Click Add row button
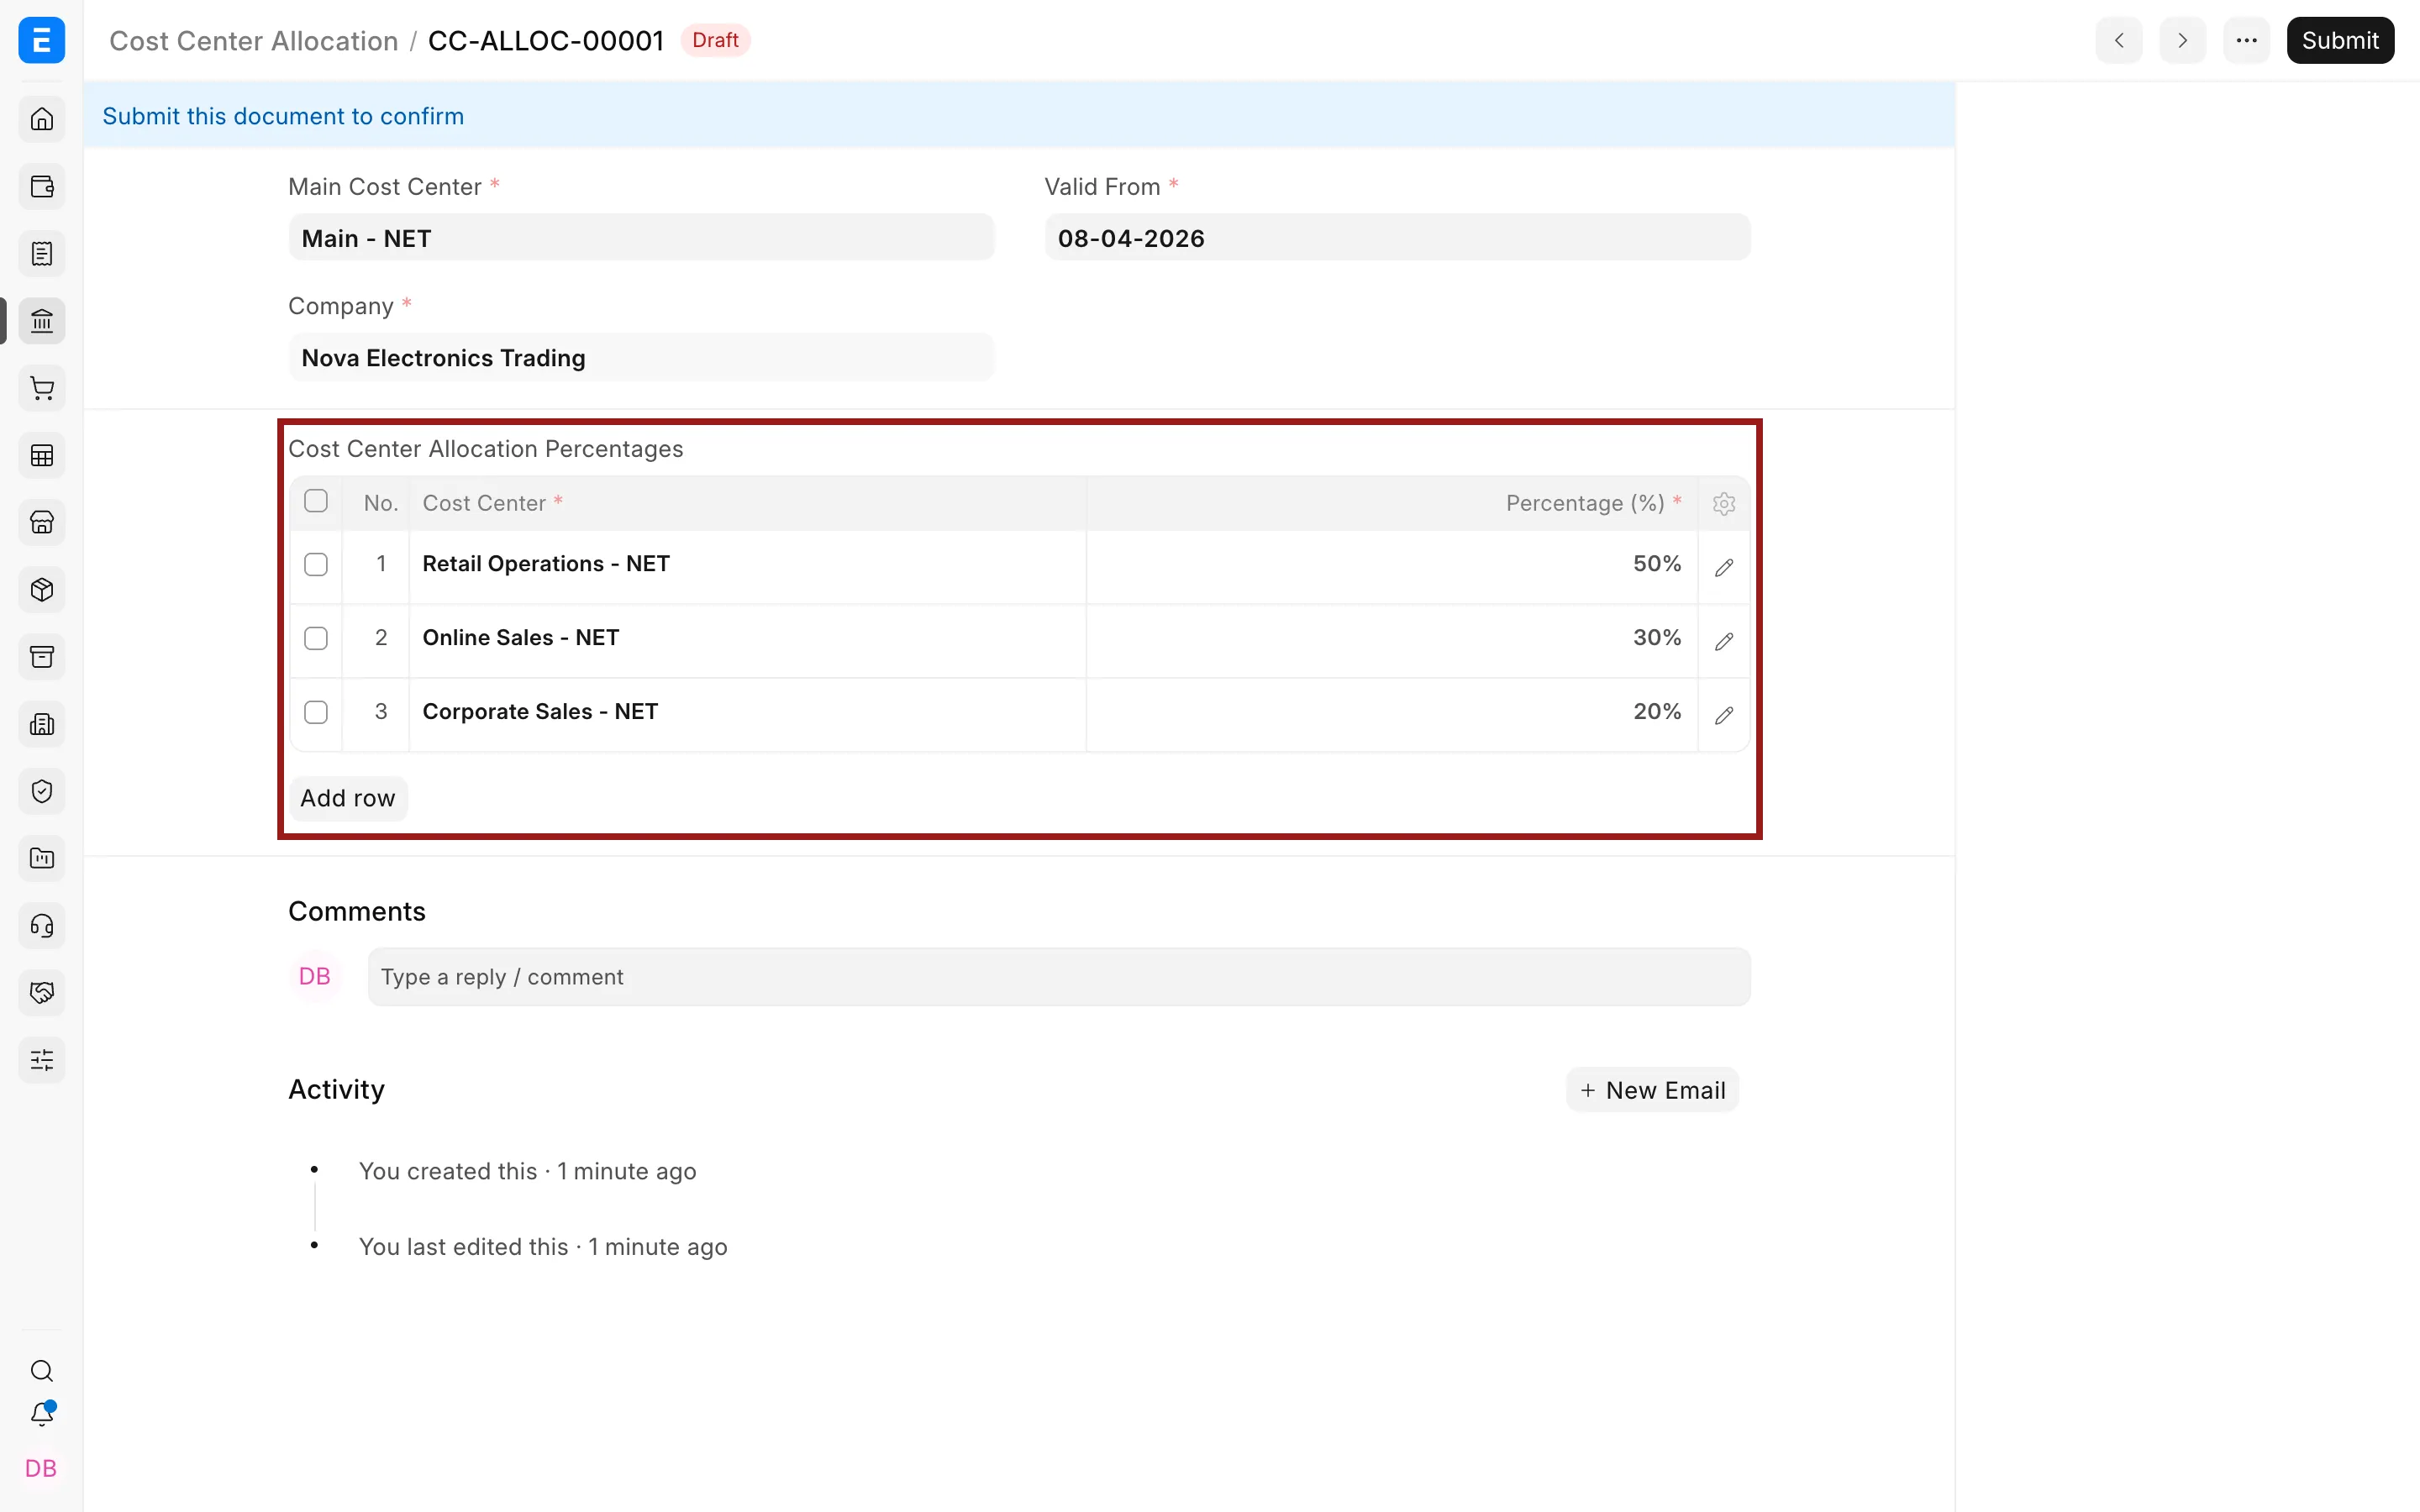 [x=348, y=798]
